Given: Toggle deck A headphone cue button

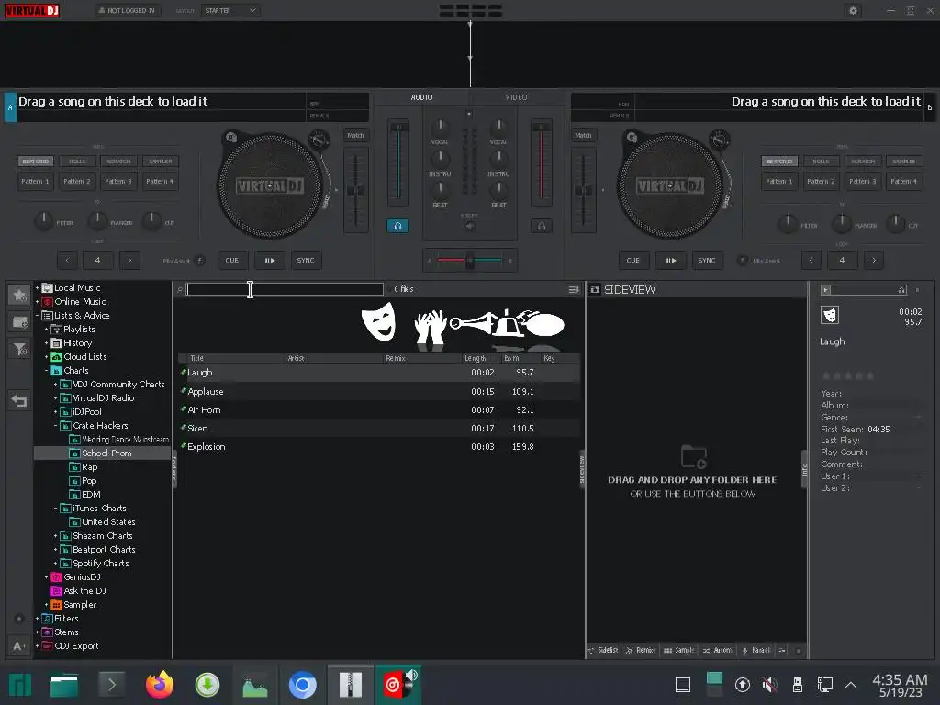Looking at the screenshot, I should [397, 226].
